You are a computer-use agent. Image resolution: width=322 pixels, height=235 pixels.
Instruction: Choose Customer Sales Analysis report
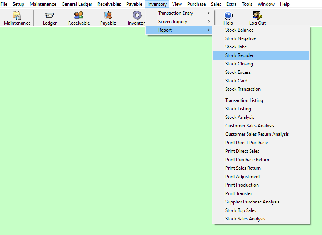pos(261,126)
